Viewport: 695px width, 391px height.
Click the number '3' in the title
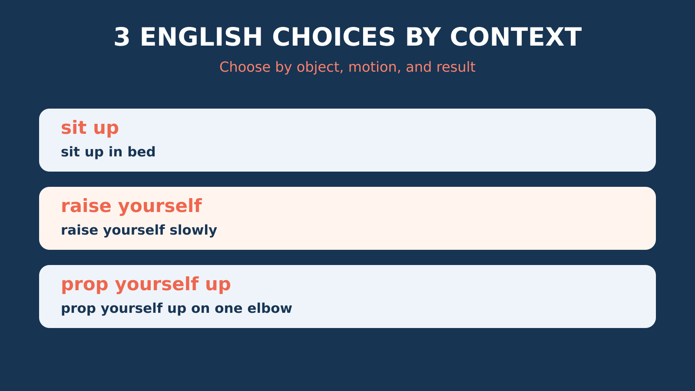click(x=122, y=37)
